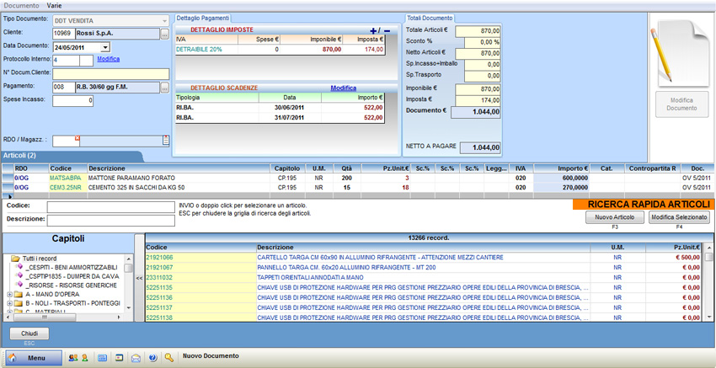Viewport: 716px width, 368px height.
Task: Open the two-users icon in bottom toolbar
Action: pyautogui.click(x=72, y=358)
